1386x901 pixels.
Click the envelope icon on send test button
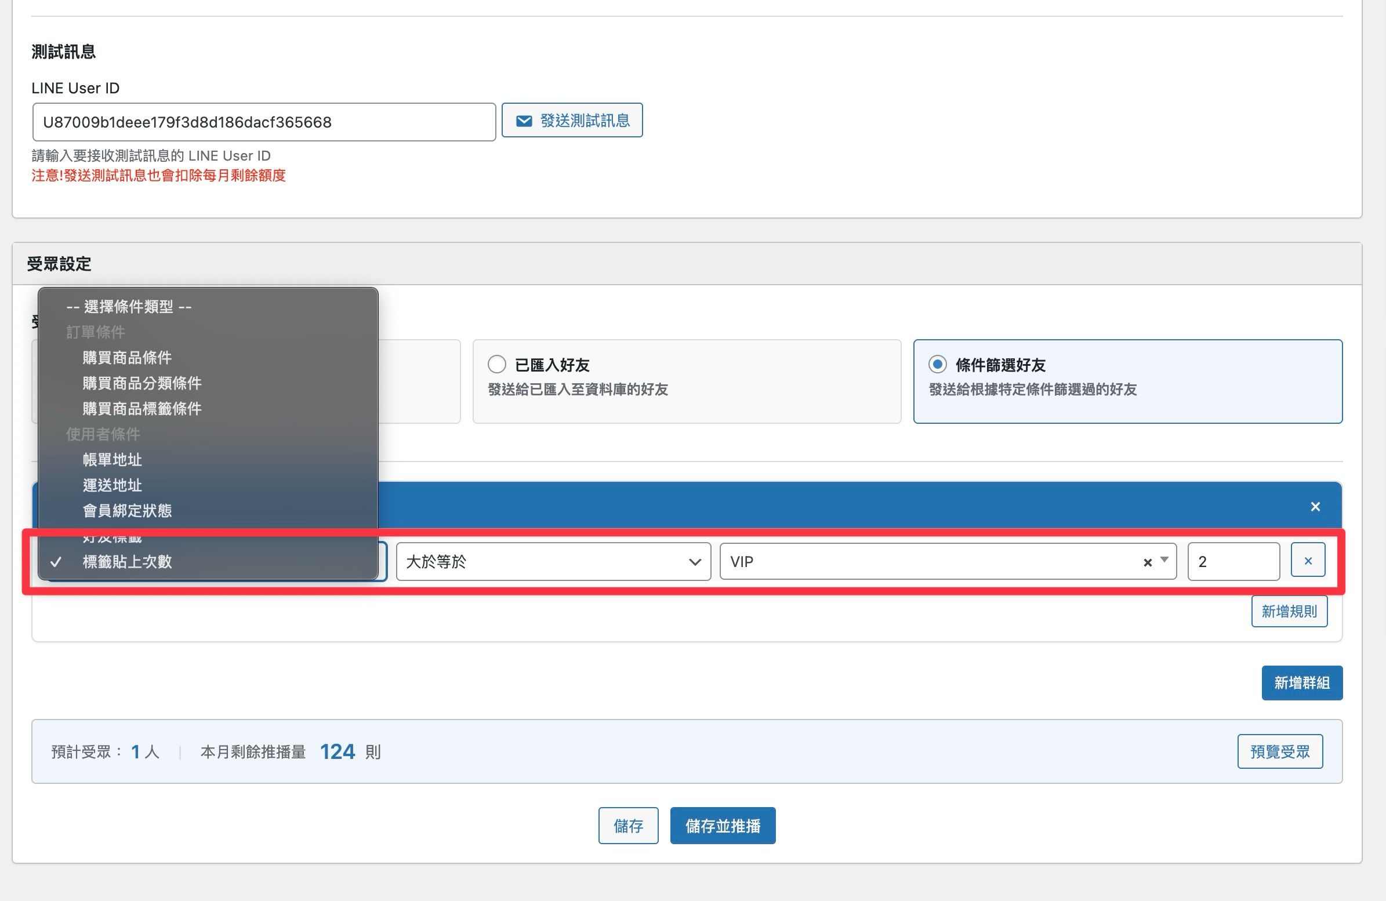(x=524, y=121)
